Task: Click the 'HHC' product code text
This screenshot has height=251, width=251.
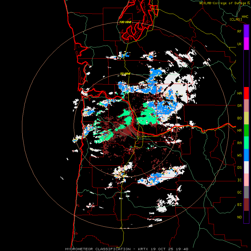Action: click(x=245, y=17)
